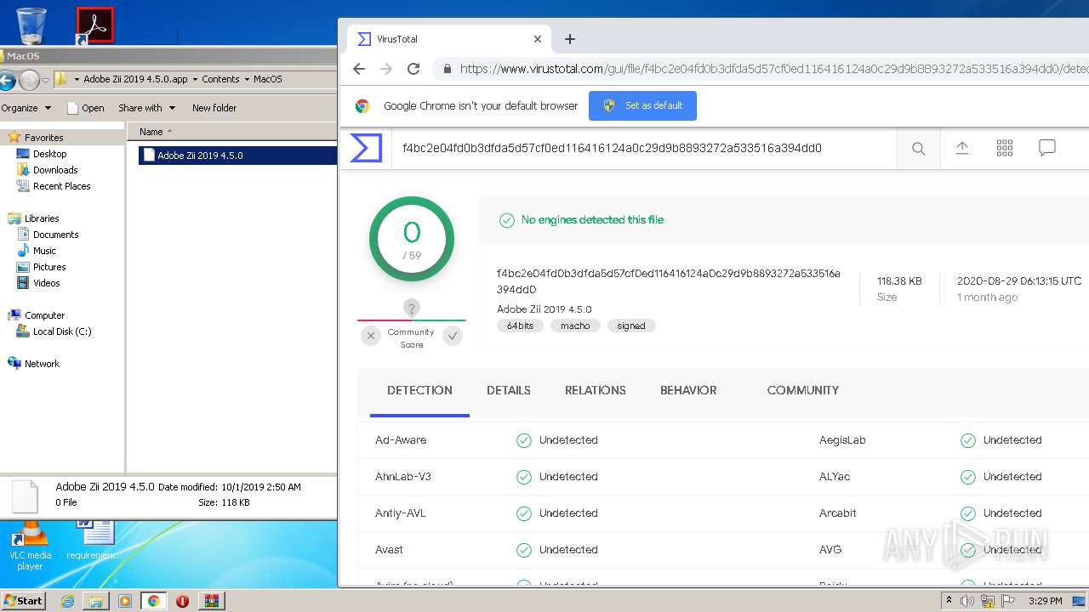Switch to the DETAILS tab
Image resolution: width=1089 pixels, height=612 pixels.
click(x=509, y=391)
